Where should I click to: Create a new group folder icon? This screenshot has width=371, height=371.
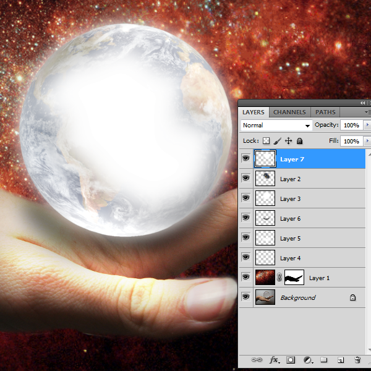323,360
